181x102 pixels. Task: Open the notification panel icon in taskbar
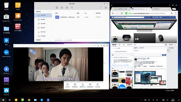coord(179,100)
